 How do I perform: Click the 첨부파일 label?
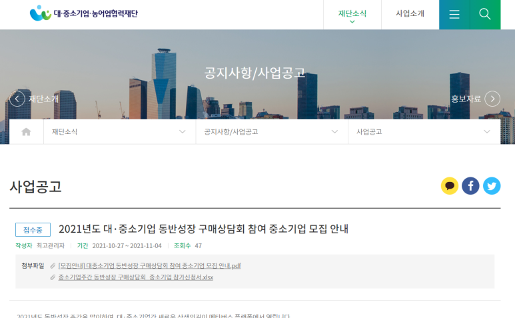(x=33, y=266)
